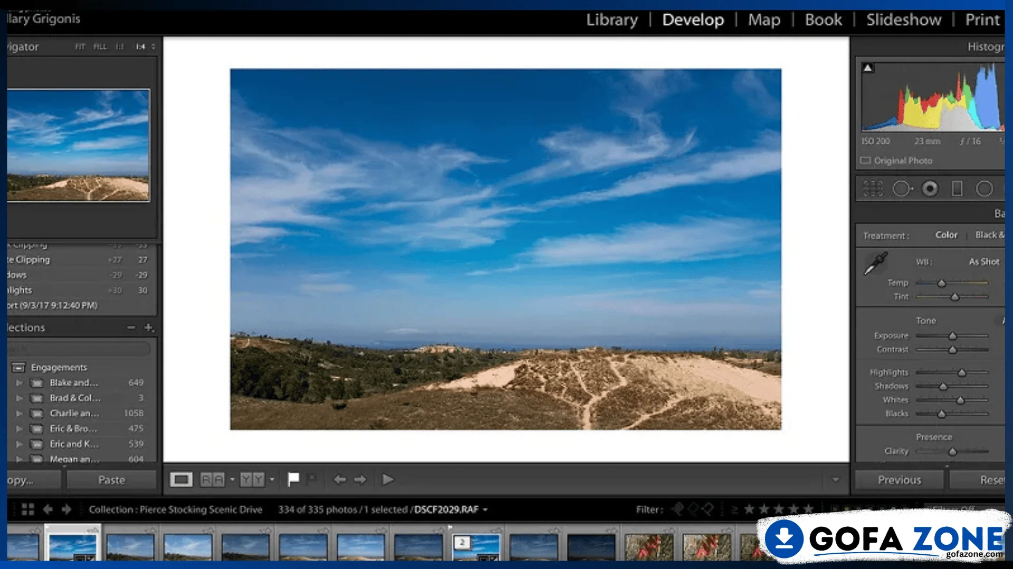Open As Shot white balance dropdown

click(983, 261)
